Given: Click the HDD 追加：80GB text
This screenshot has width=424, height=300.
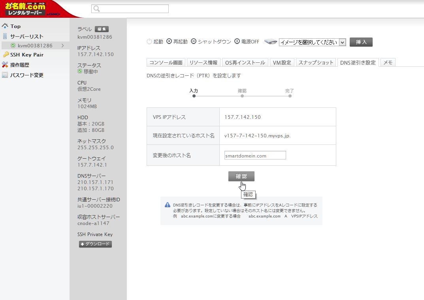Looking at the screenshot, I should pos(91,130).
